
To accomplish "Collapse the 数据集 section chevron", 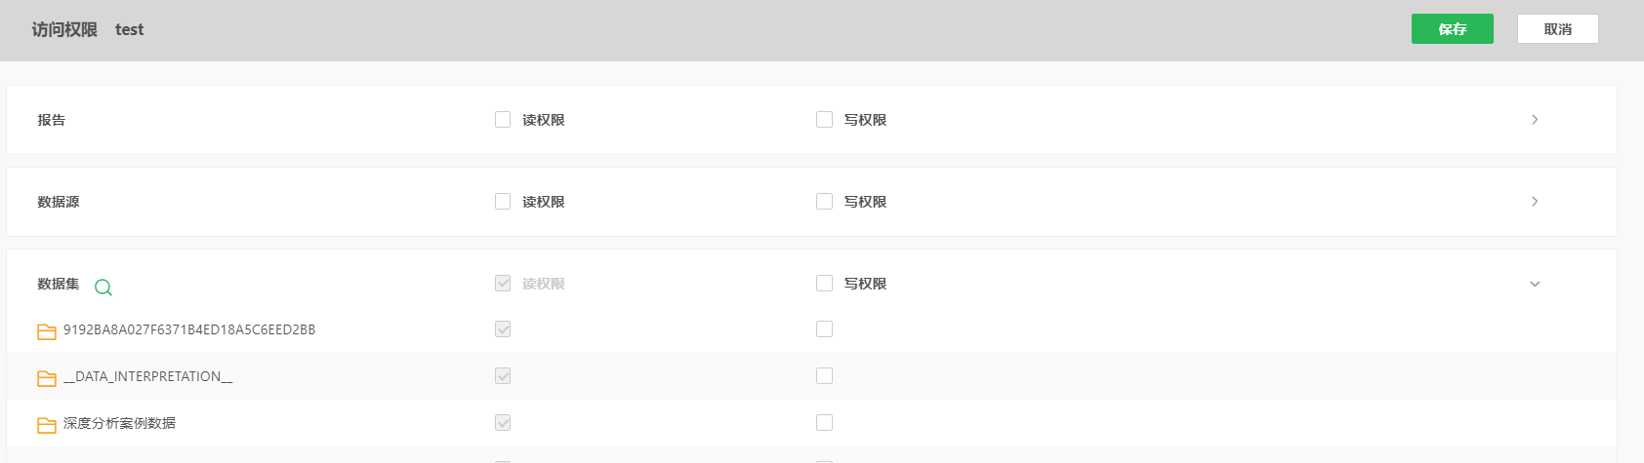I will point(1535,284).
